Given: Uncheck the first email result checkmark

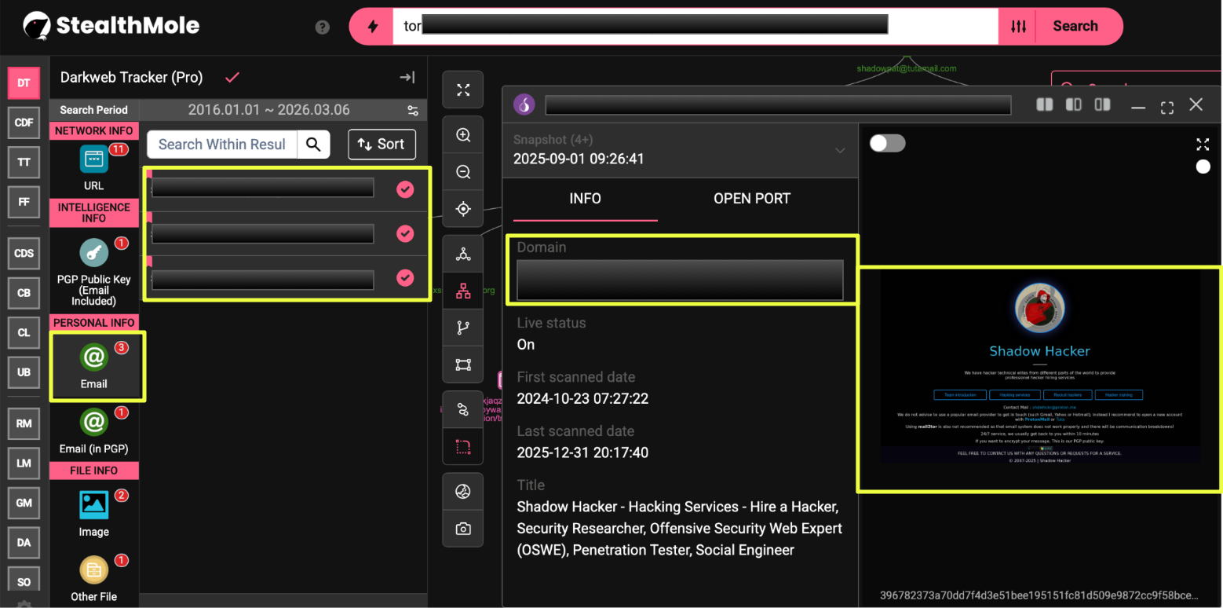Looking at the screenshot, I should (405, 189).
